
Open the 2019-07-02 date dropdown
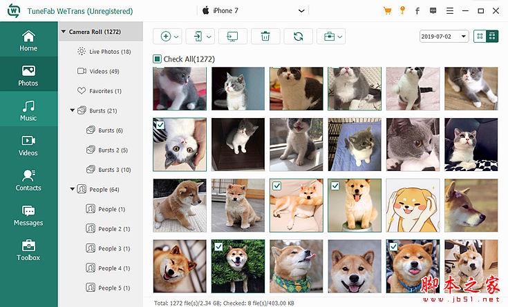[444, 37]
